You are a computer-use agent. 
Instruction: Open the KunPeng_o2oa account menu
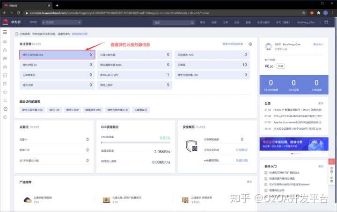[306, 22]
